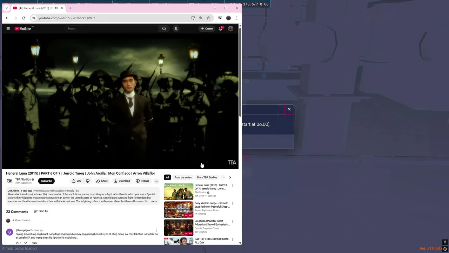
Task: Share the video
Action: pos(102,181)
